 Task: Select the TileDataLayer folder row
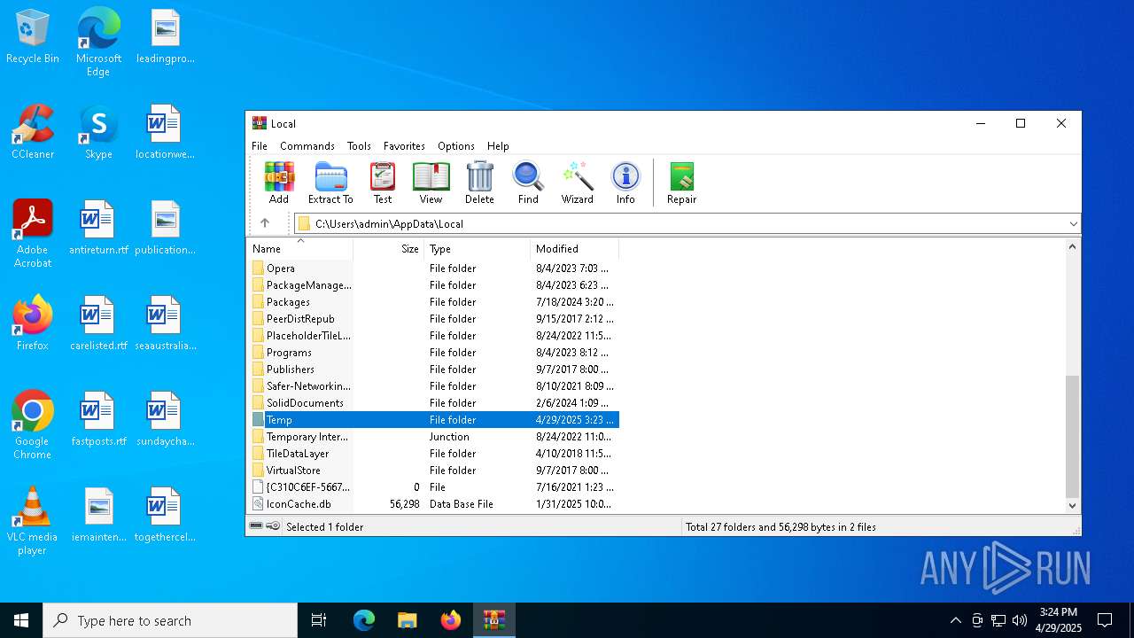click(x=432, y=454)
